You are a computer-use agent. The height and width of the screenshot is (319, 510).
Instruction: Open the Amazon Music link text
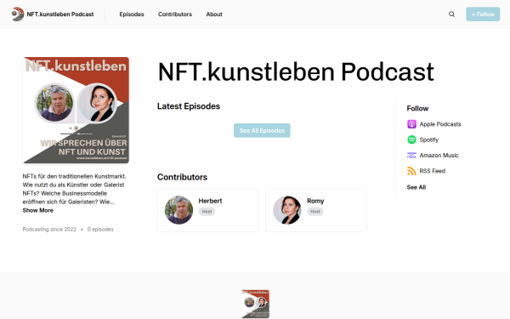[x=439, y=156]
